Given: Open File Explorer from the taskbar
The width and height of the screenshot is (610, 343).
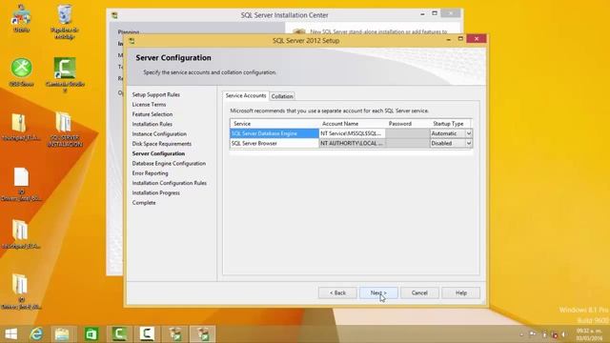Looking at the screenshot, I should click(62, 334).
